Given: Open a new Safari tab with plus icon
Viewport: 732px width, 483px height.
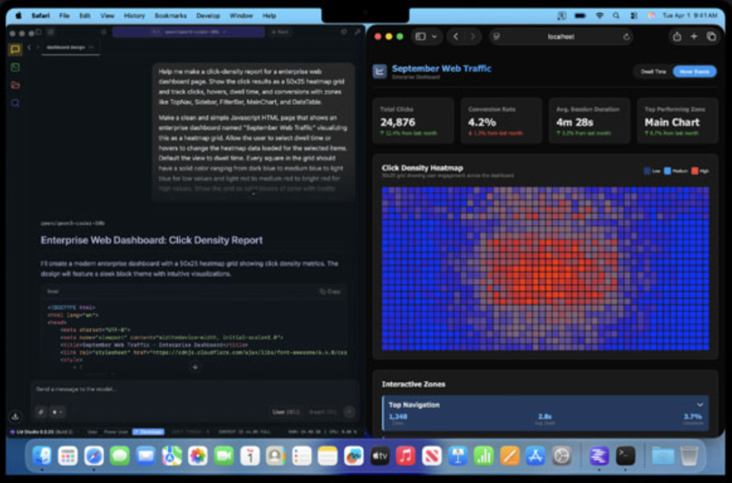Looking at the screenshot, I should point(693,37).
